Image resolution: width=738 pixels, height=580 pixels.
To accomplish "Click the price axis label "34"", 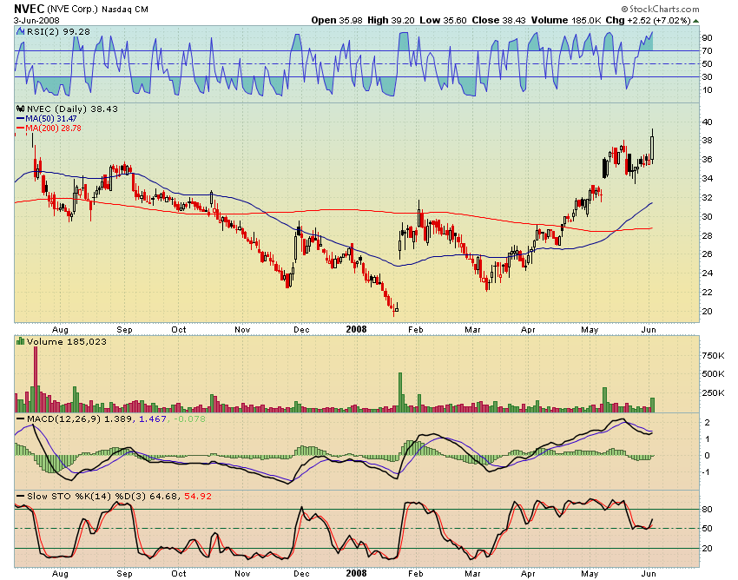I will pyautogui.click(x=707, y=178).
